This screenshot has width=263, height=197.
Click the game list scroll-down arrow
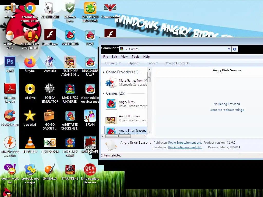tap(149, 132)
